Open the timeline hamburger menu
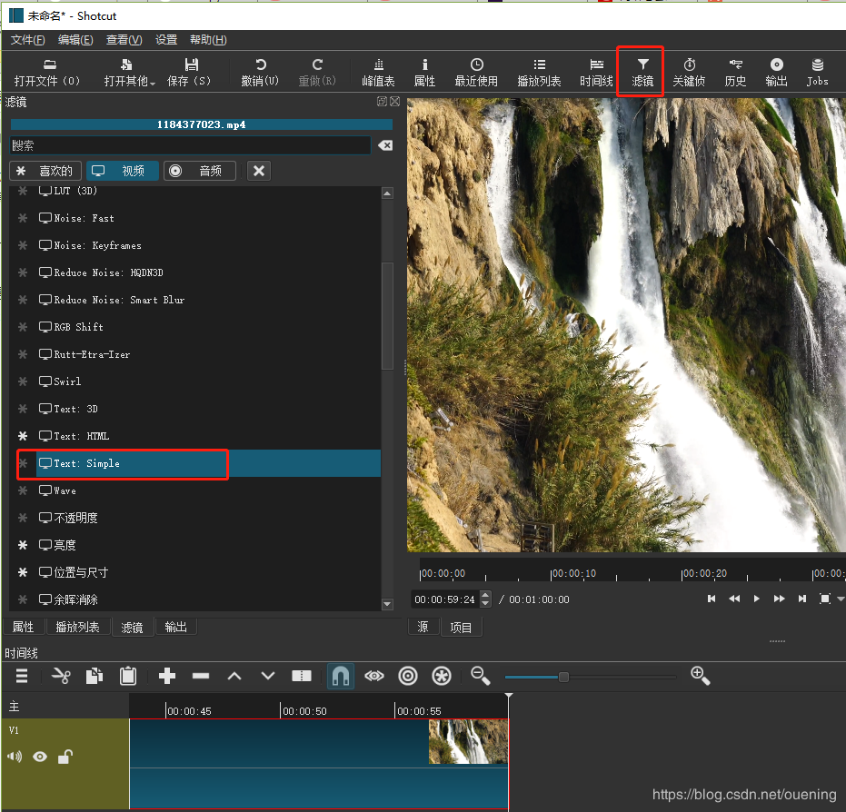The image size is (846, 812). pyautogui.click(x=21, y=676)
